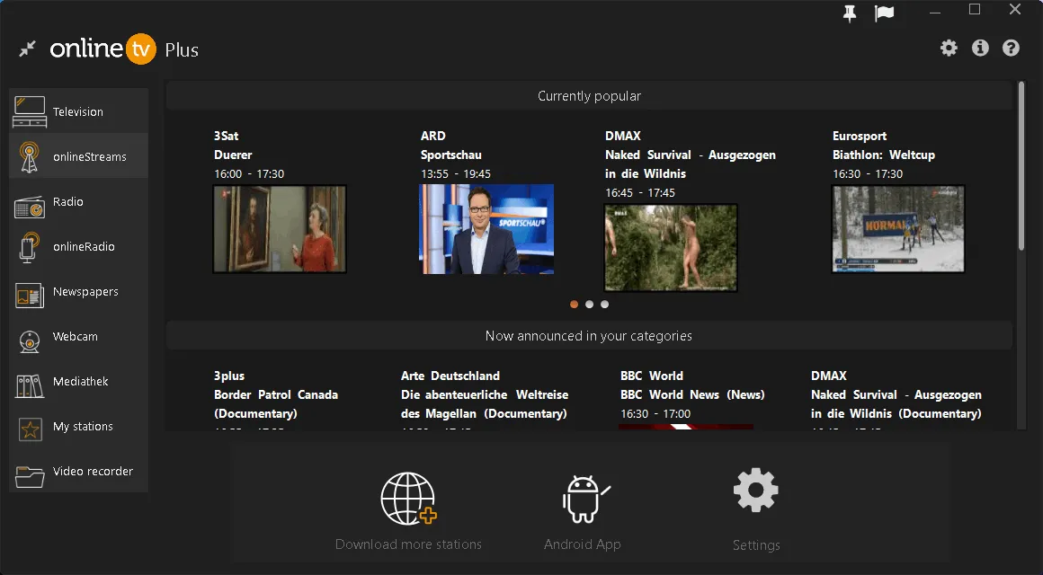This screenshot has width=1043, height=575.
Task: Open help question mark icon
Action: coord(1011,49)
